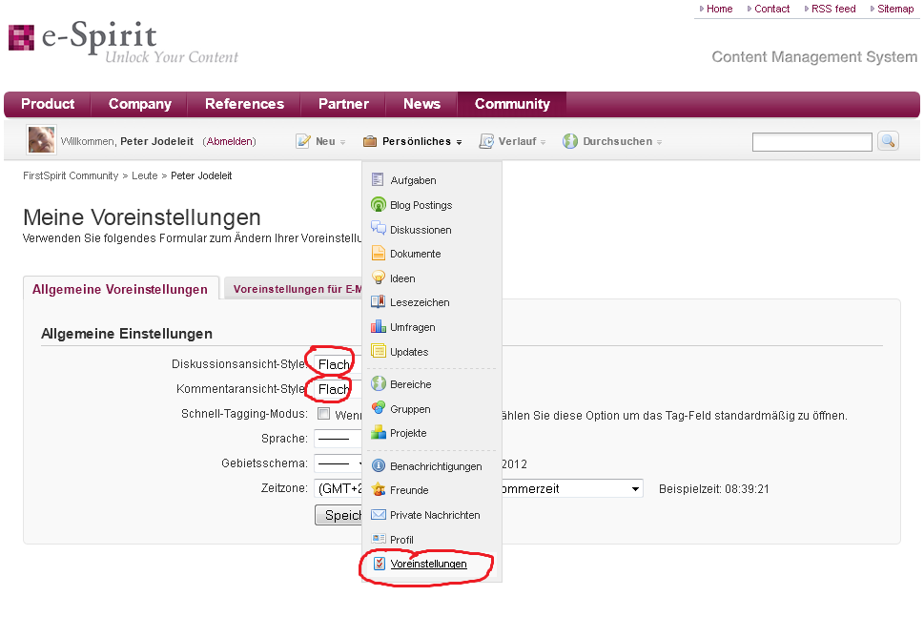The image size is (924, 617).
Task: Click the Lesezeichen bookmark icon
Action: coord(378,301)
